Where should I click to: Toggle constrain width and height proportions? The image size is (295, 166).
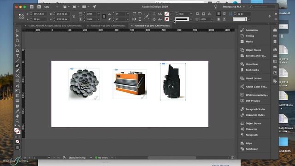click(74, 17)
